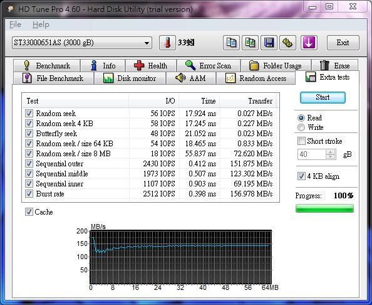Uncheck the Burst rate checkbox

tap(29, 194)
